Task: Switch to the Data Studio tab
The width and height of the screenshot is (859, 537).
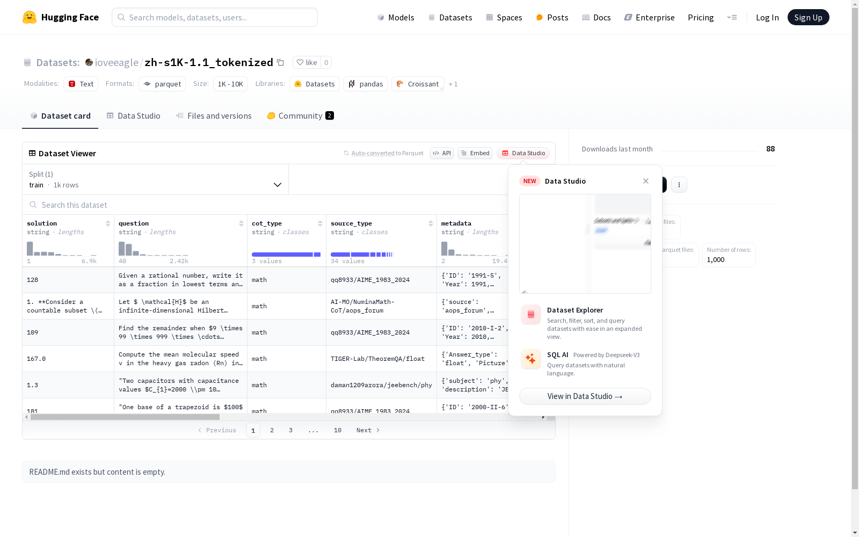Action: coord(133,115)
